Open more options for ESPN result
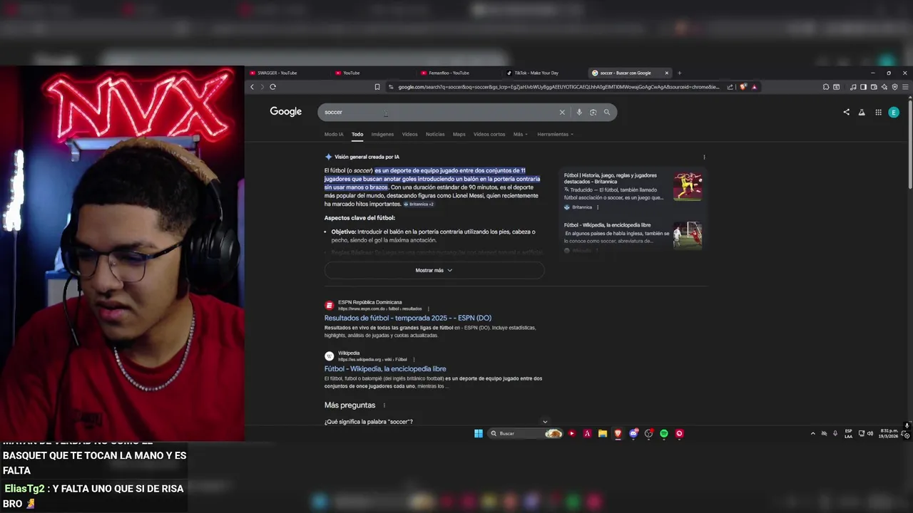 pos(429,309)
